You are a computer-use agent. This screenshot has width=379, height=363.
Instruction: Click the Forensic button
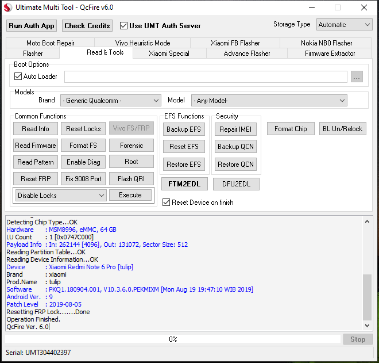tap(132, 146)
